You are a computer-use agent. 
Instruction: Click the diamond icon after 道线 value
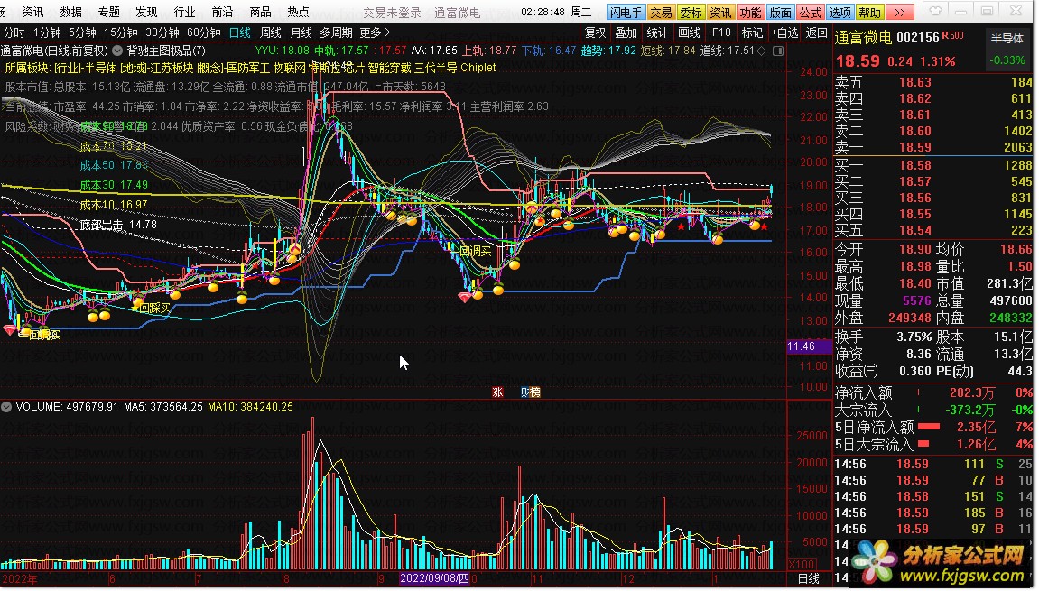761,51
